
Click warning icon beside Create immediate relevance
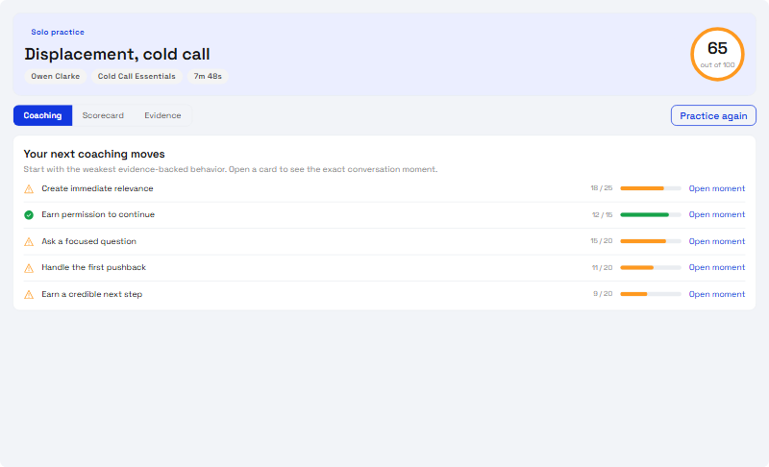click(x=29, y=188)
